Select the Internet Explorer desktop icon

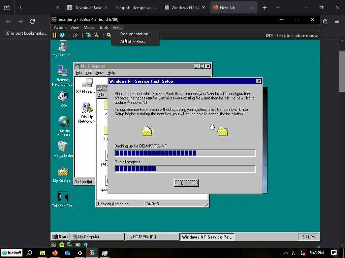click(x=64, y=126)
